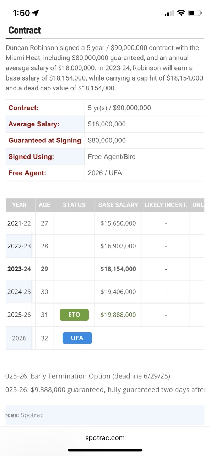The image size is (210, 456).
Task: Tap the iOS home indicator bar
Action: point(105,450)
